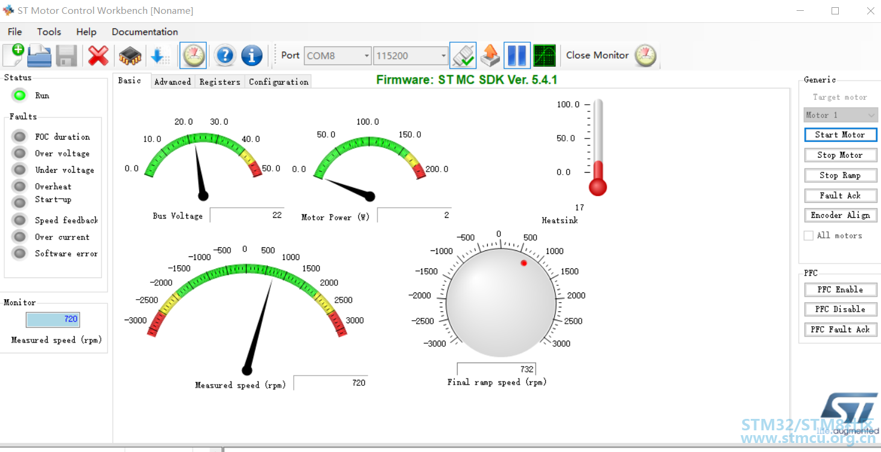Open the Motor 1 target dropdown
881x452 pixels.
click(x=841, y=115)
